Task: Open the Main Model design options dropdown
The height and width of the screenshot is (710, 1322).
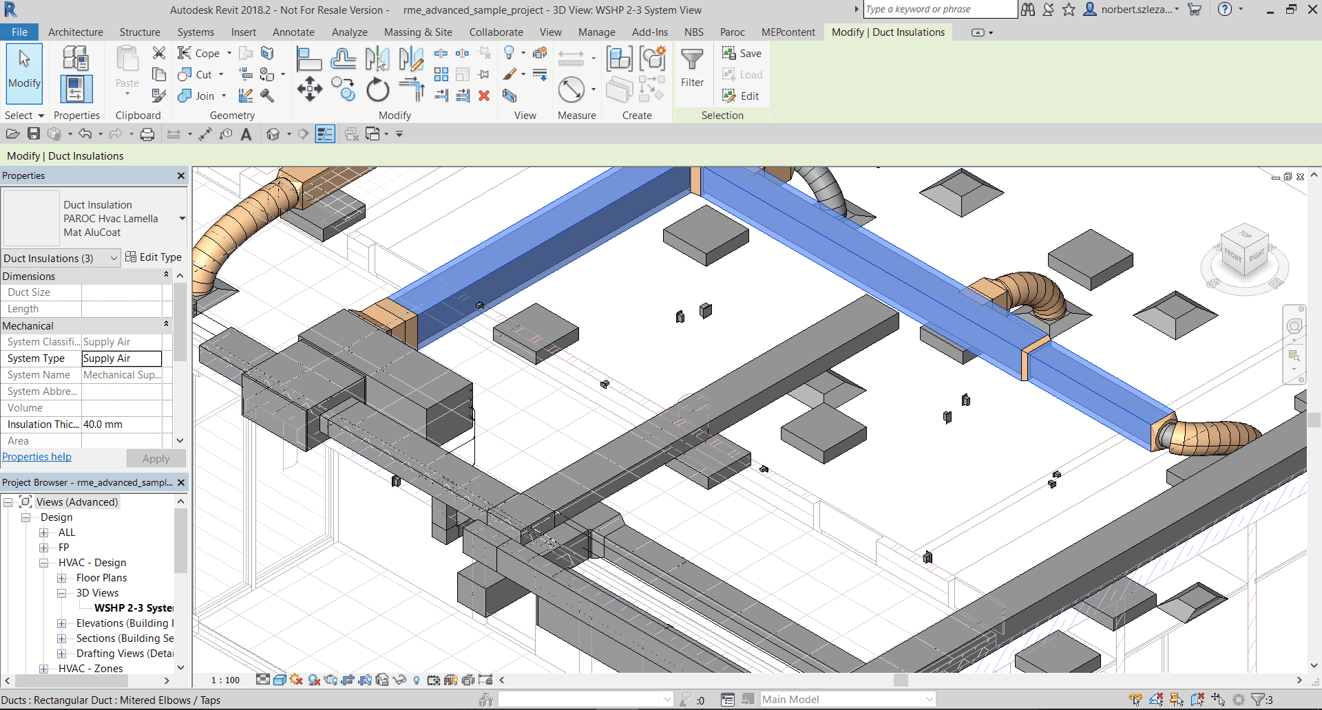Action: (930, 700)
